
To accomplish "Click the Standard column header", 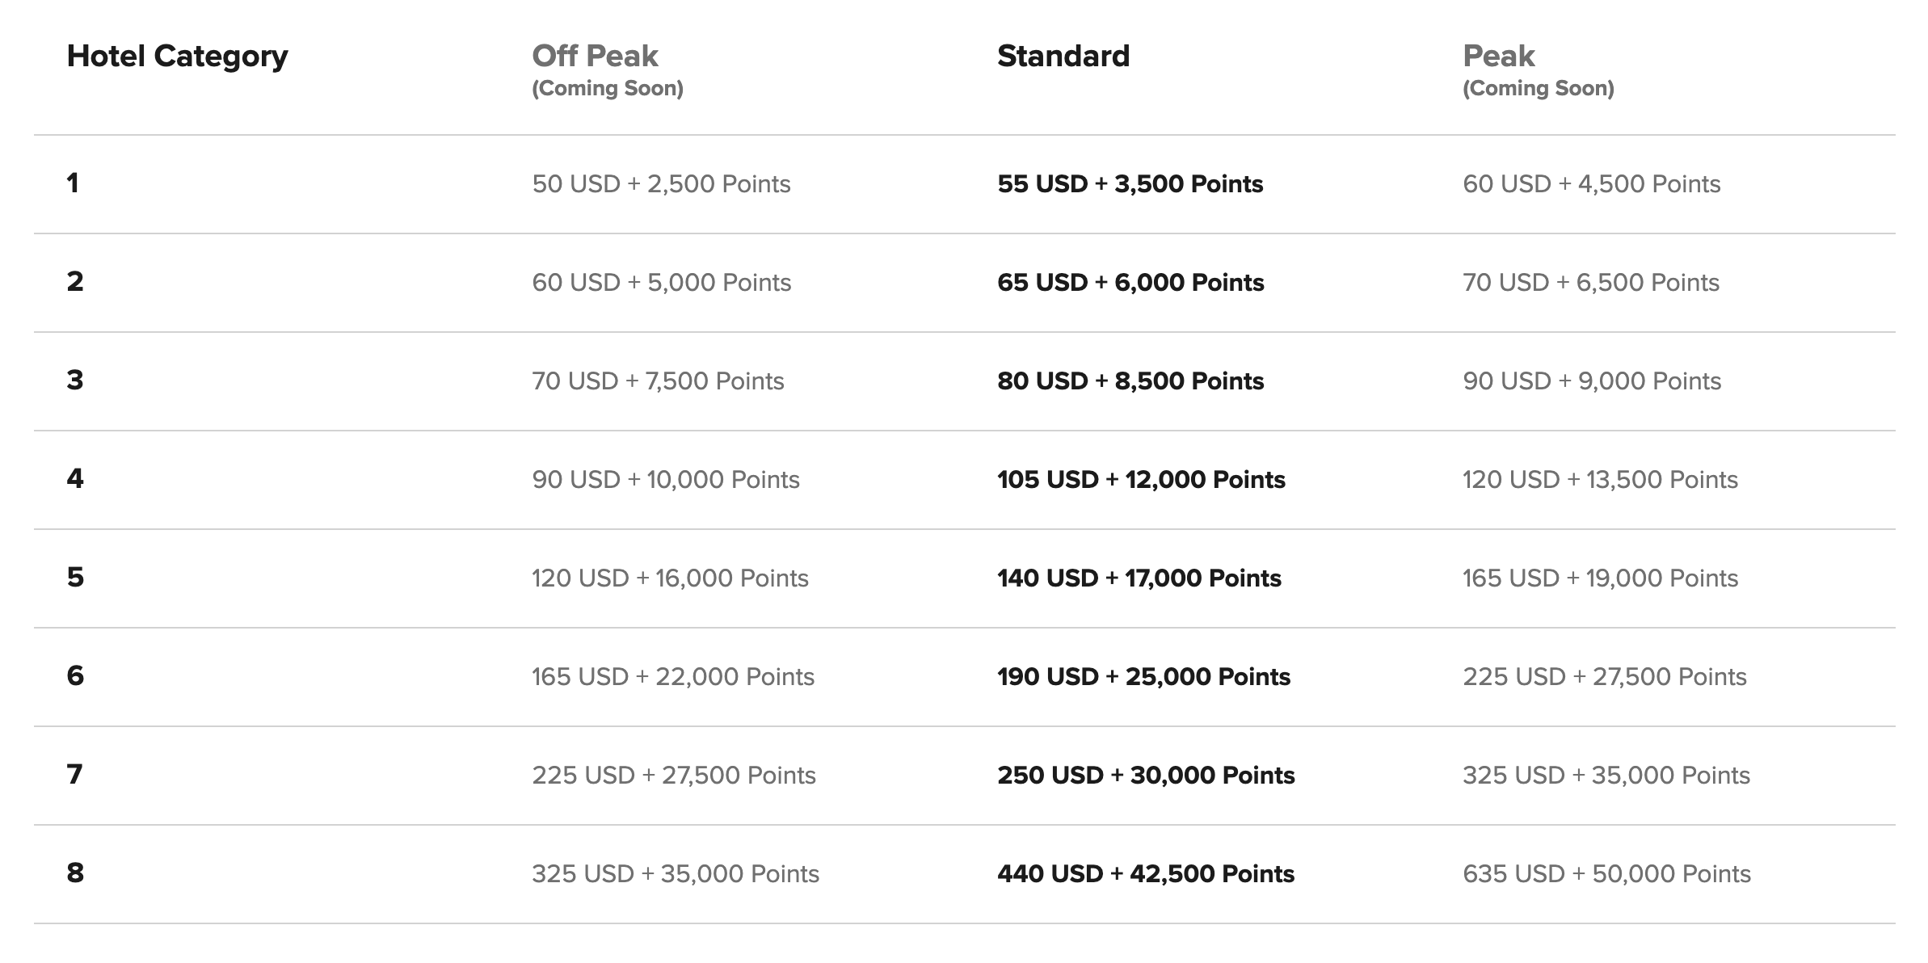I will (x=1063, y=56).
